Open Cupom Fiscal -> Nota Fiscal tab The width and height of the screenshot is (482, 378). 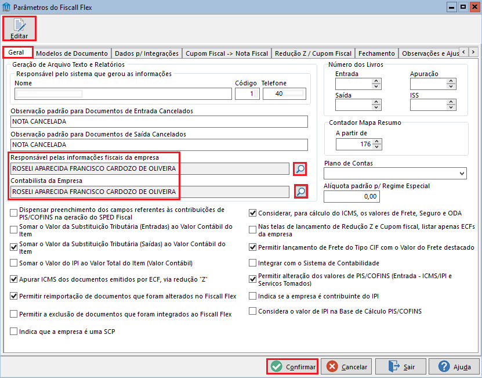pyautogui.click(x=227, y=53)
